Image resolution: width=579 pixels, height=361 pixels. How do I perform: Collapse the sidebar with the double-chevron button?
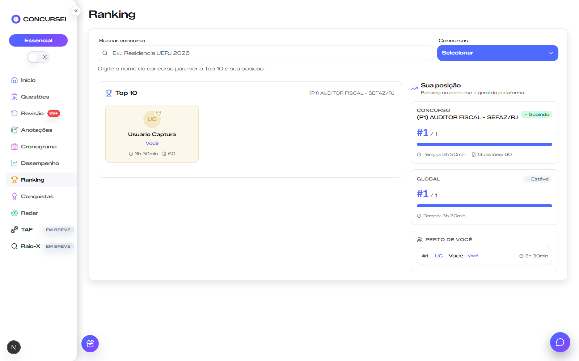click(x=76, y=11)
